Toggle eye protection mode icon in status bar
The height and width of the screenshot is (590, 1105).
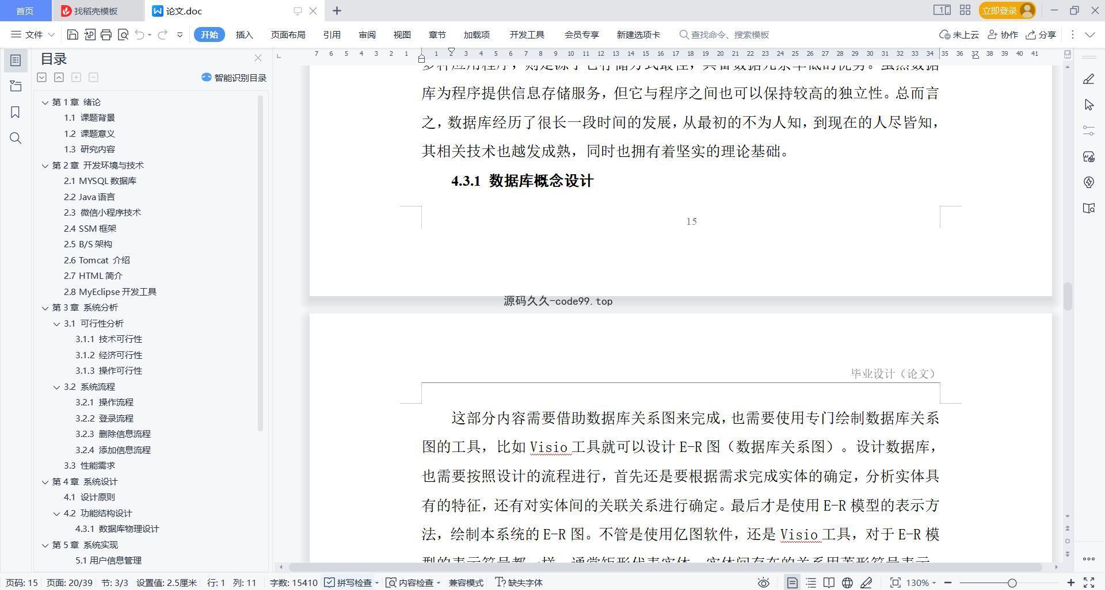coord(763,583)
